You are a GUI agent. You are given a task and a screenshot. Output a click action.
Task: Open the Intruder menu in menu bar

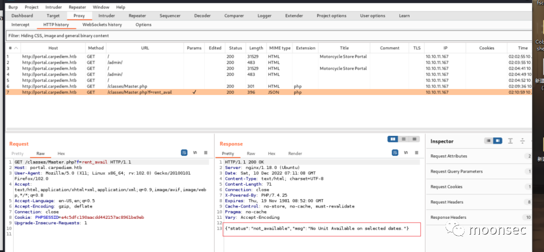pyautogui.click(x=54, y=7)
